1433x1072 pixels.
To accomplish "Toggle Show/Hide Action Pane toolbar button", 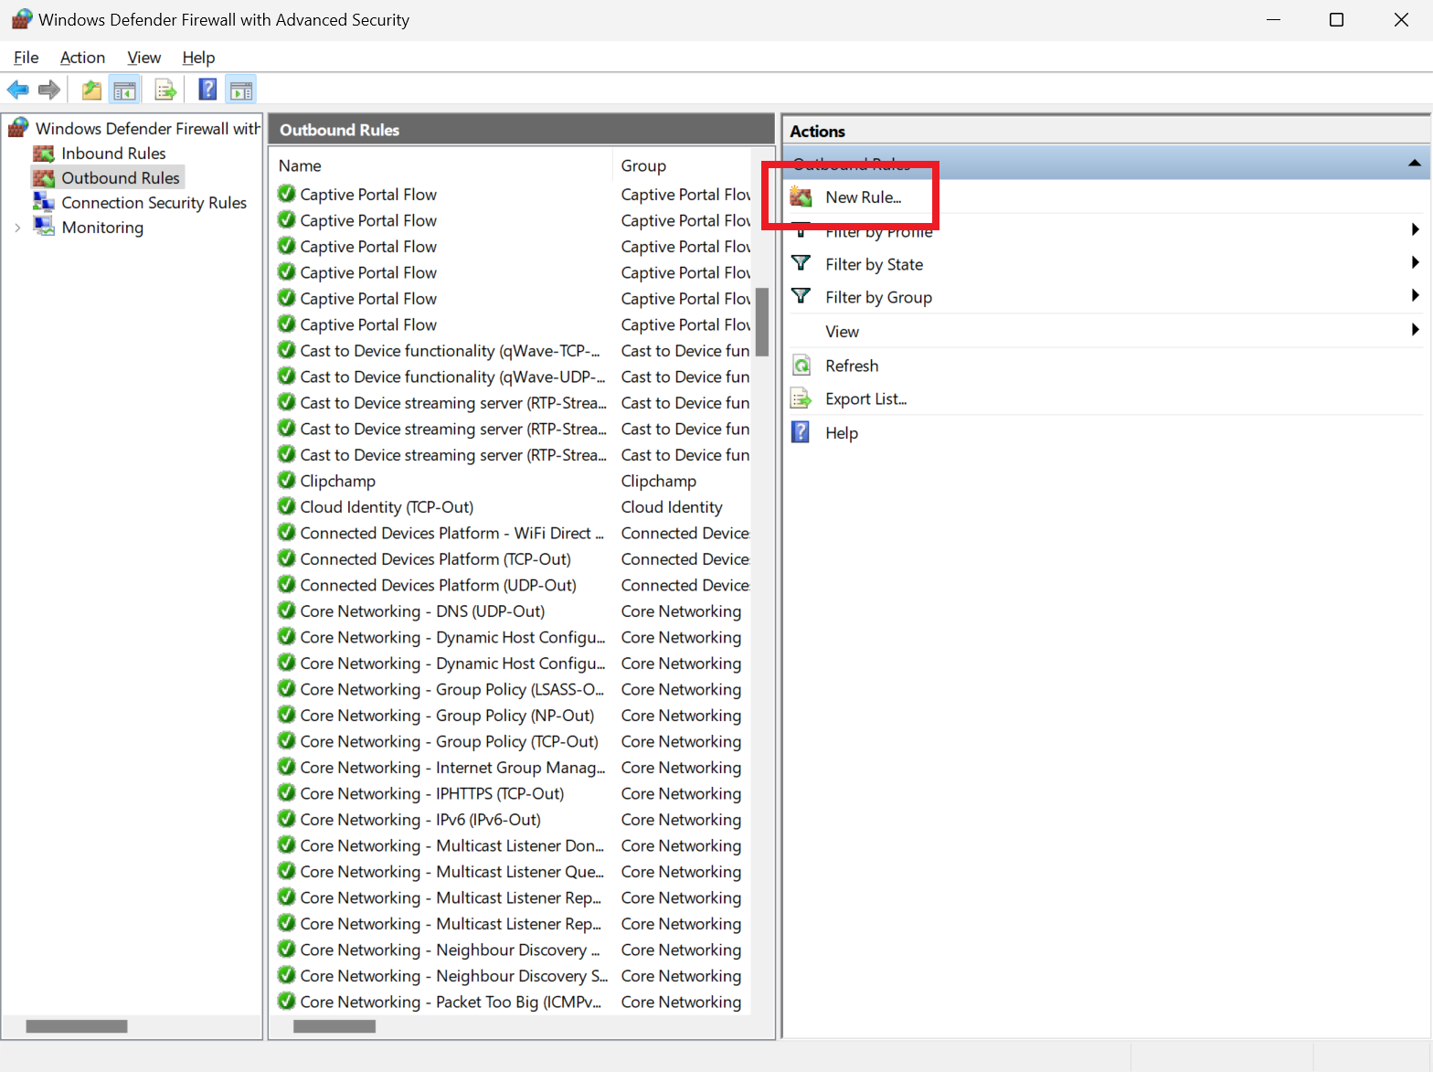I will (241, 90).
